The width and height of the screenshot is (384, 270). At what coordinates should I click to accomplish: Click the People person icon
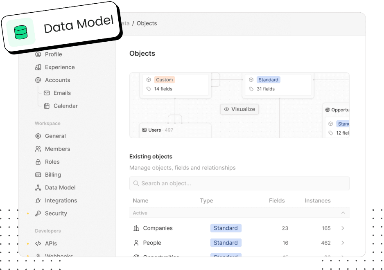click(x=136, y=243)
